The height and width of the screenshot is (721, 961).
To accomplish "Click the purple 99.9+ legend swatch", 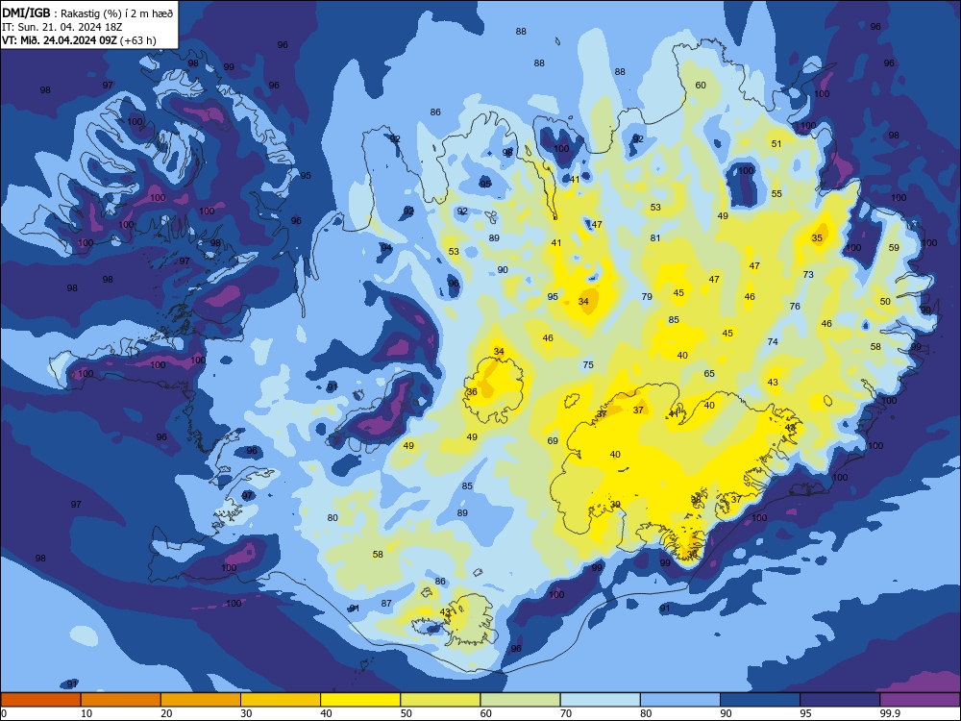I will coord(920,700).
